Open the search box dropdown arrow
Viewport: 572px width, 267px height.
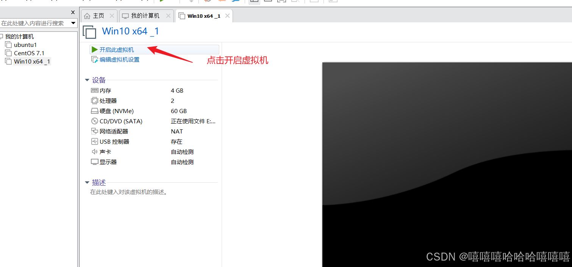click(x=73, y=23)
